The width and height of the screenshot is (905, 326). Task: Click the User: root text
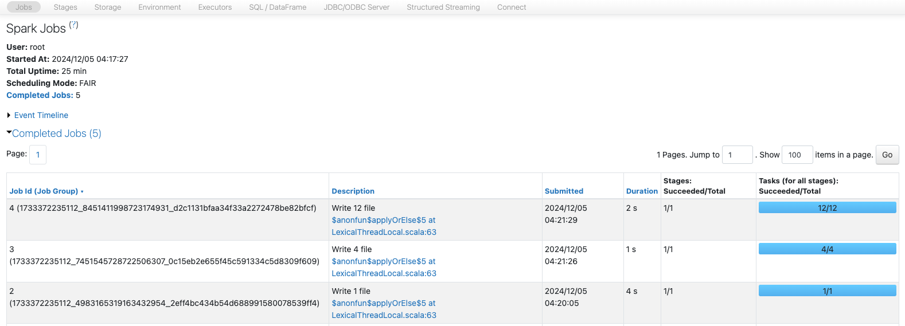point(25,47)
